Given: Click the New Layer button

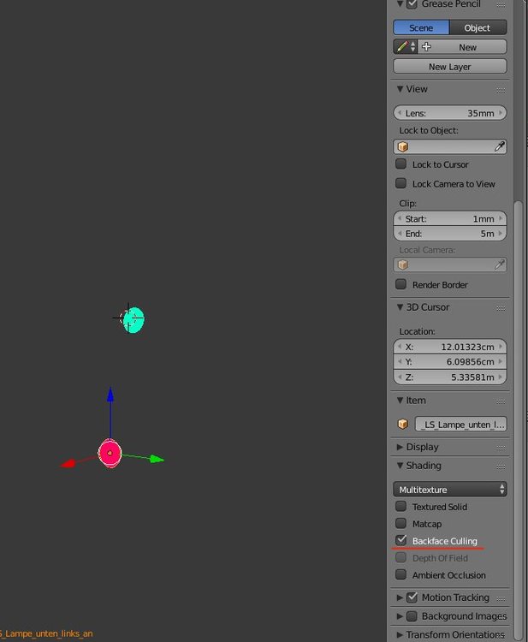Looking at the screenshot, I should [x=450, y=66].
